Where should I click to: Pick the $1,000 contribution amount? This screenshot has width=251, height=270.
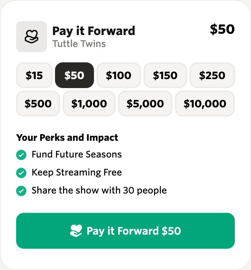tap(89, 104)
